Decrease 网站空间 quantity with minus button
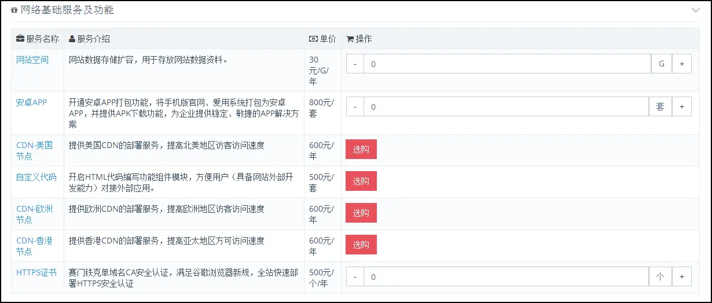This screenshot has width=712, height=303. click(355, 64)
